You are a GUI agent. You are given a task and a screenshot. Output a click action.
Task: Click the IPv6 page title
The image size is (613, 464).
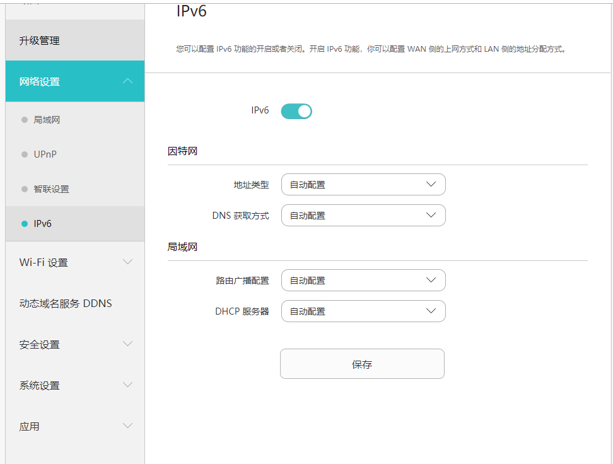(191, 11)
